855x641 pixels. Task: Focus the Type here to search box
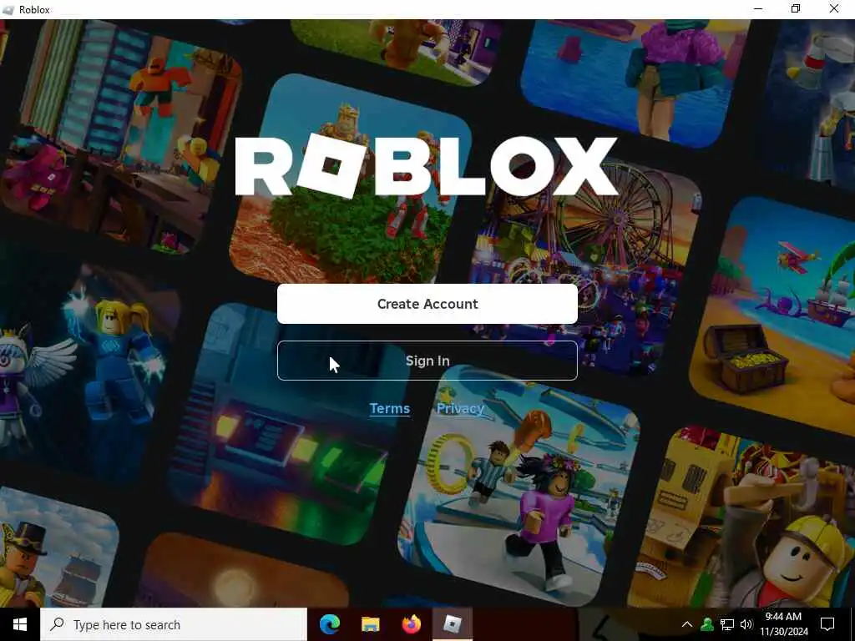174,624
